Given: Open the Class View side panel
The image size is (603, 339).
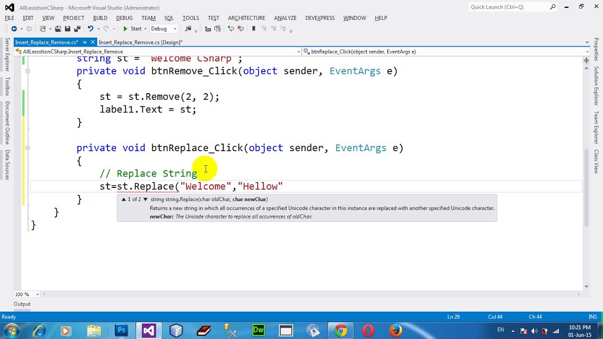Looking at the screenshot, I should (596, 161).
